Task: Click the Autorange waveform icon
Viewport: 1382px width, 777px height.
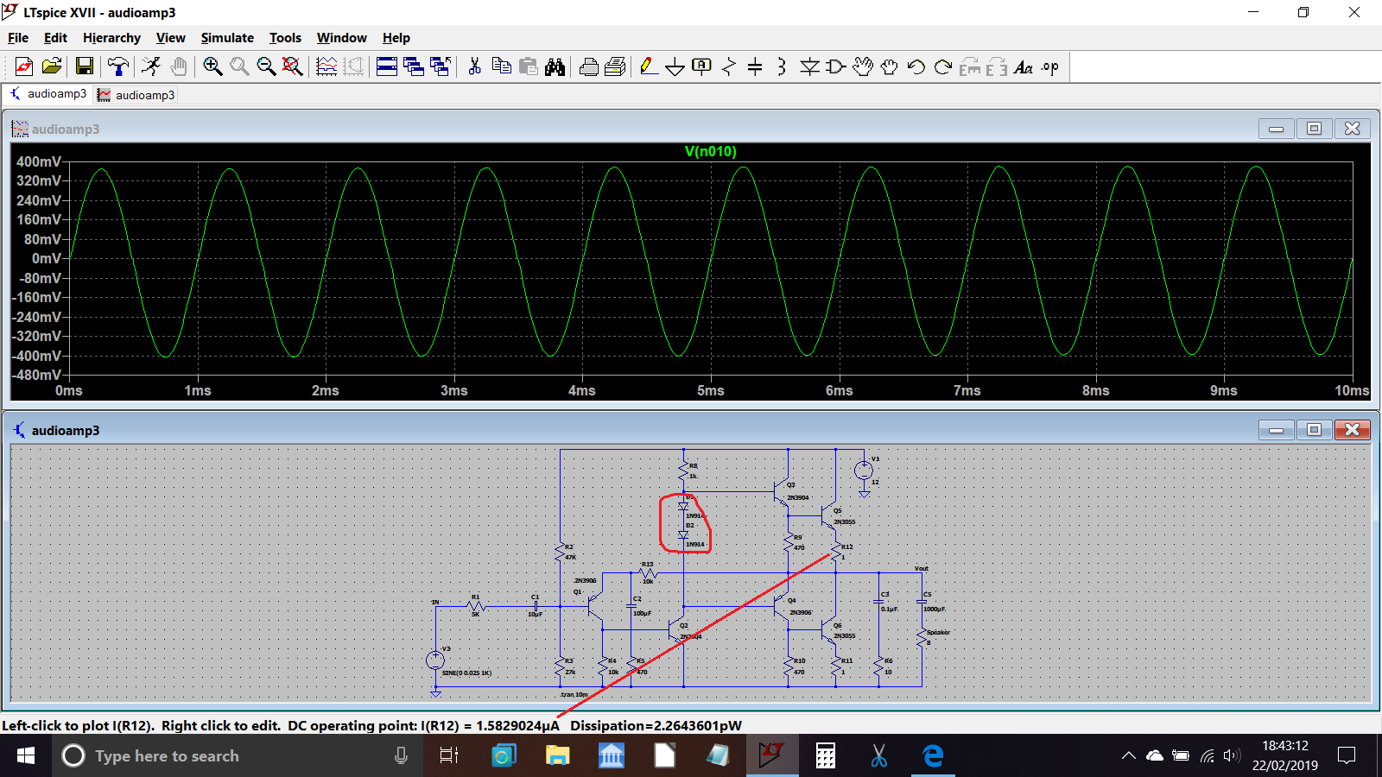Action: pyautogui.click(x=326, y=66)
